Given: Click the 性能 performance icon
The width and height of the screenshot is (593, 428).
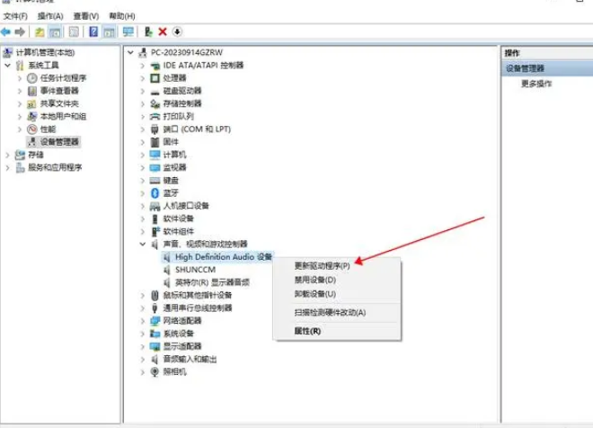Looking at the screenshot, I should pyautogui.click(x=32, y=129).
